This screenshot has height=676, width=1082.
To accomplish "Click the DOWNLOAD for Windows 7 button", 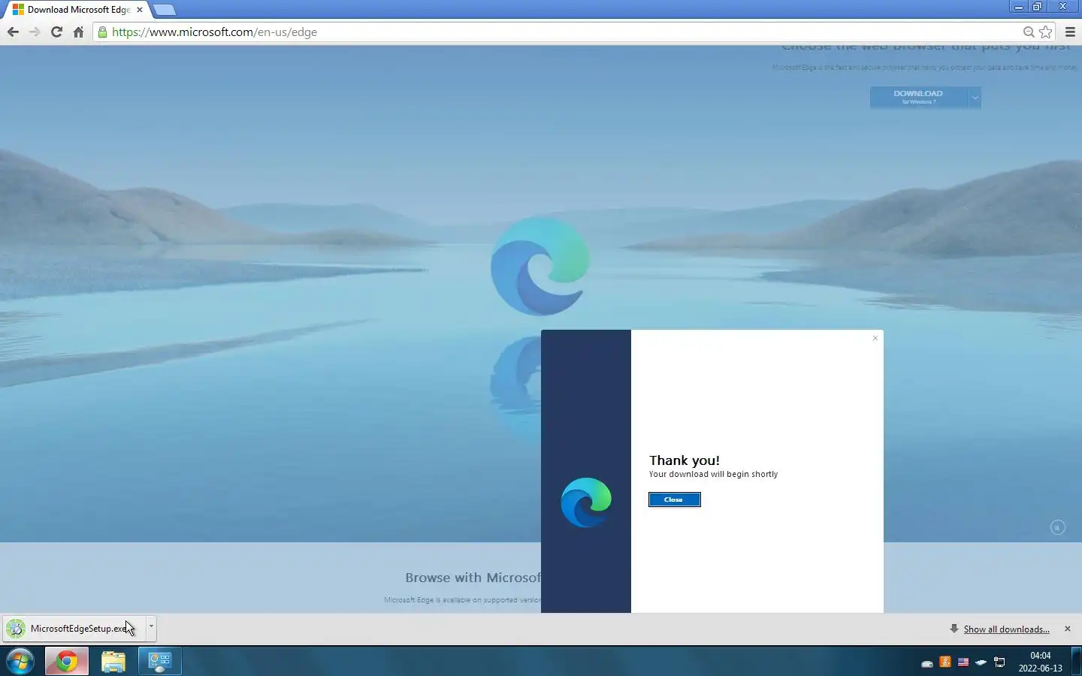I will [918, 97].
